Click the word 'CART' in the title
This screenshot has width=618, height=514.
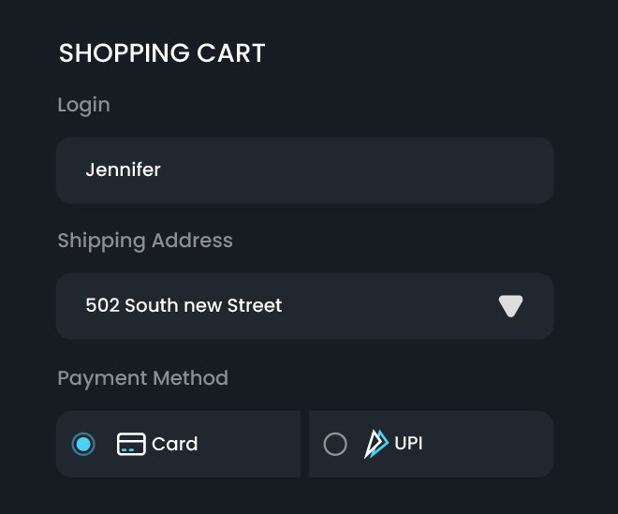230,53
